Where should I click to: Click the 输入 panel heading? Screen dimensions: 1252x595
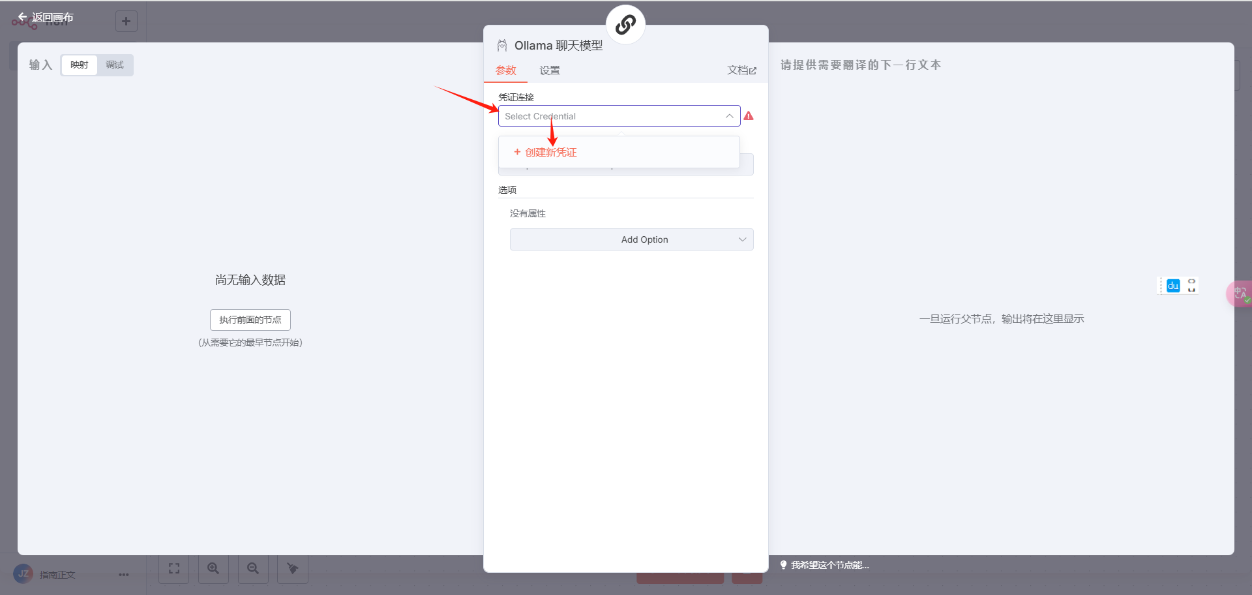[x=40, y=65]
